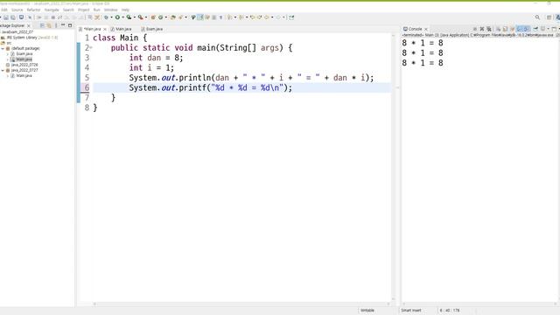The image size is (560, 315).
Task: Maximize the Package Explorer panel
Action: (x=70, y=25)
